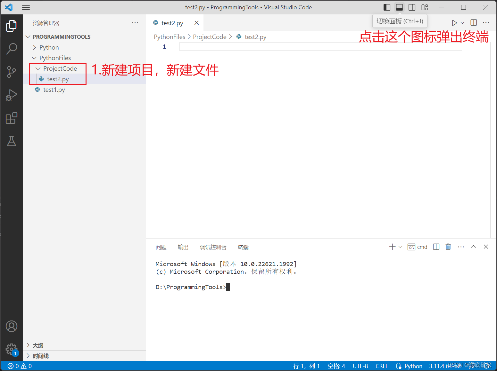Open the launch profile dropdown next to plus

pyautogui.click(x=400, y=247)
